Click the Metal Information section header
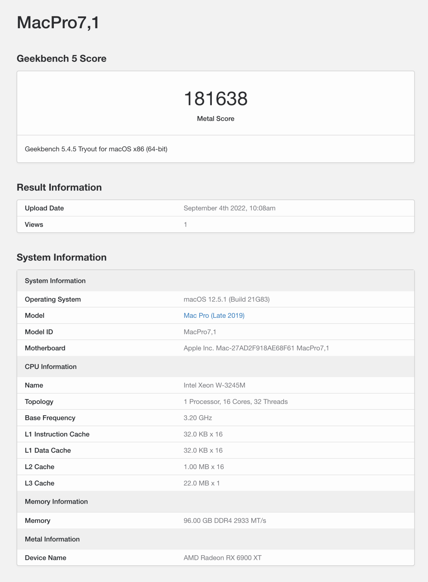428x582 pixels. pyautogui.click(x=216, y=539)
